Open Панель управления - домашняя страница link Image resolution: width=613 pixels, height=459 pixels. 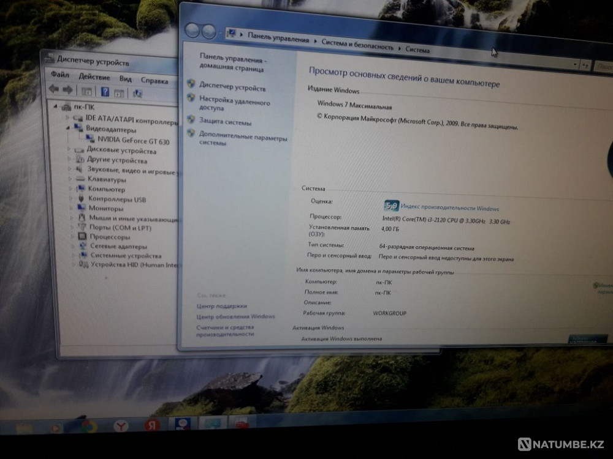click(232, 64)
